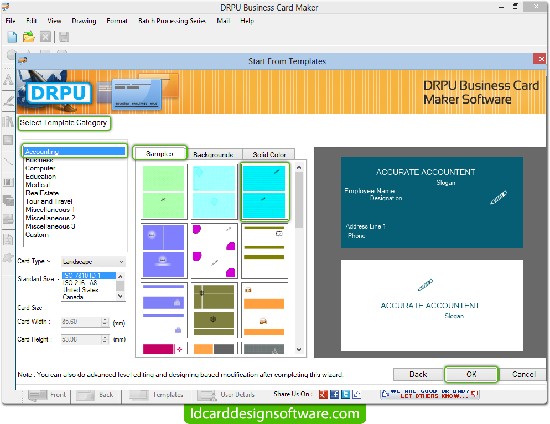The height and width of the screenshot is (424, 550).
Task: Share on Facebook
Action: click(x=335, y=394)
